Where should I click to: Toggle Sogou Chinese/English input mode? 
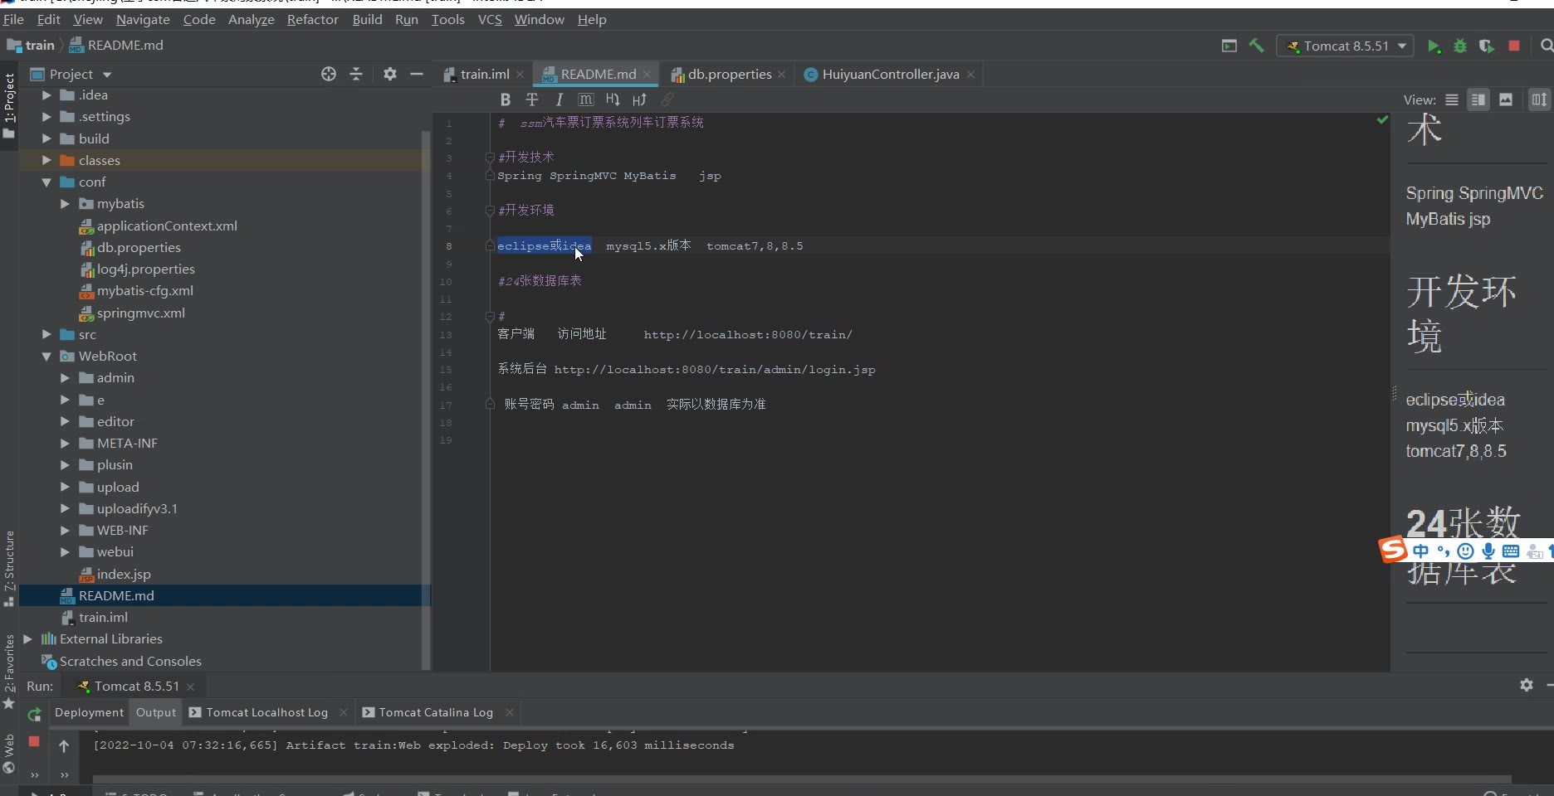coord(1421,551)
